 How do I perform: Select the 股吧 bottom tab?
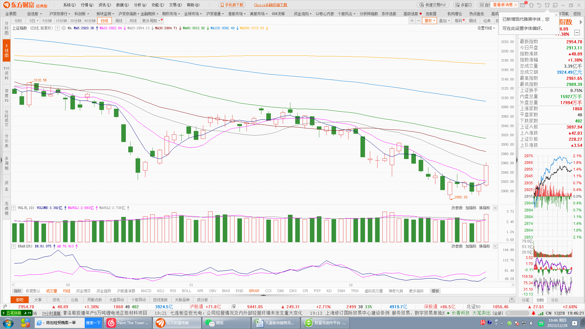click(x=20, y=300)
